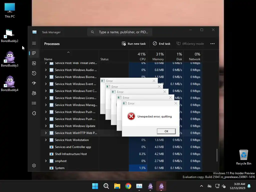256x192 pixels.
Task: Expand Service Host: Windows Biome row
Action: point(46,77)
